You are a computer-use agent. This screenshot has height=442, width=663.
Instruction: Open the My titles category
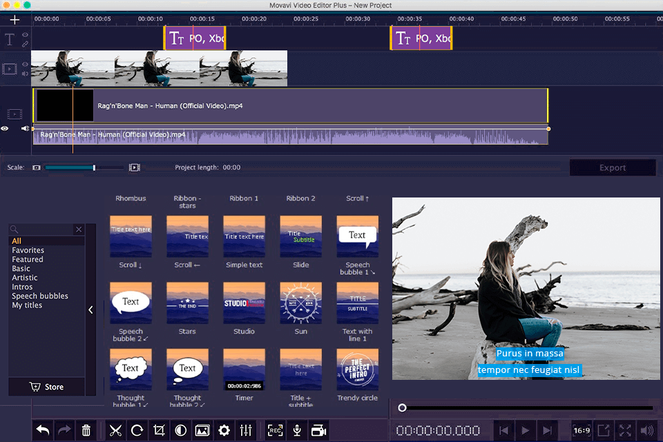(x=27, y=305)
